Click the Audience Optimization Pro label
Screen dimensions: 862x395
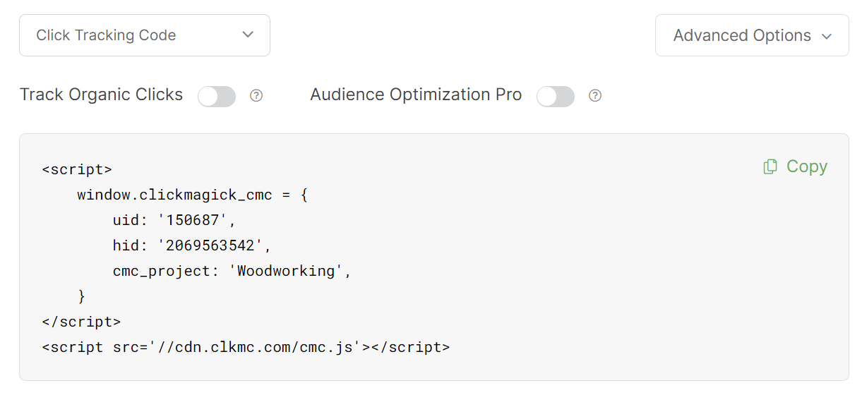[x=416, y=95]
